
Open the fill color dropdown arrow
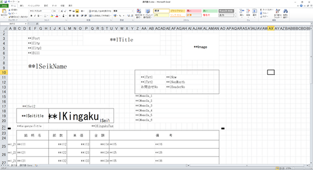pos(54,16)
